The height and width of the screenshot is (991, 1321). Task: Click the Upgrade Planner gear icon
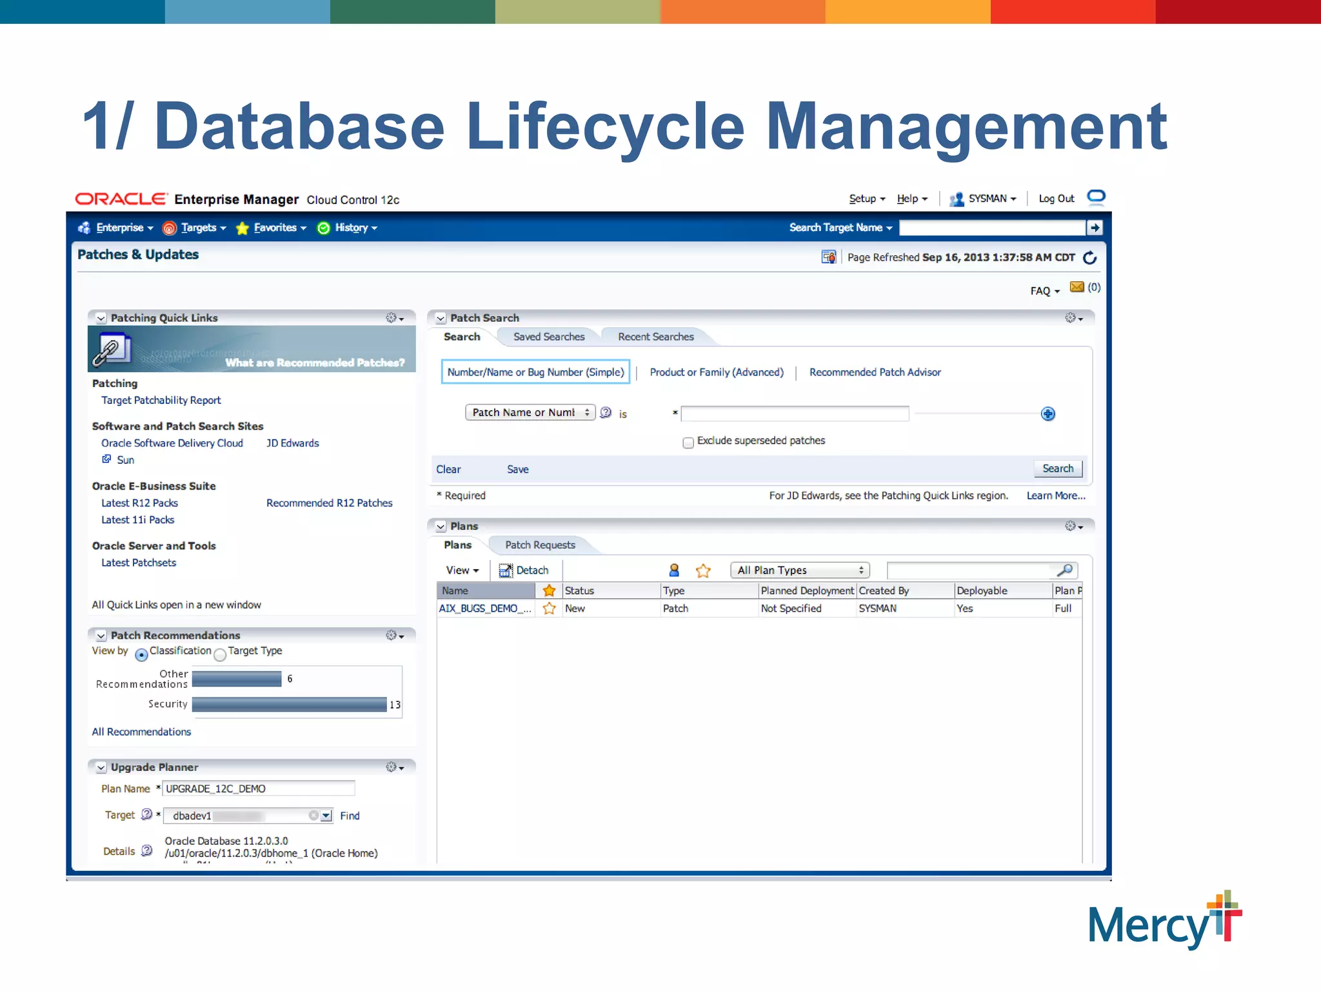[395, 767]
